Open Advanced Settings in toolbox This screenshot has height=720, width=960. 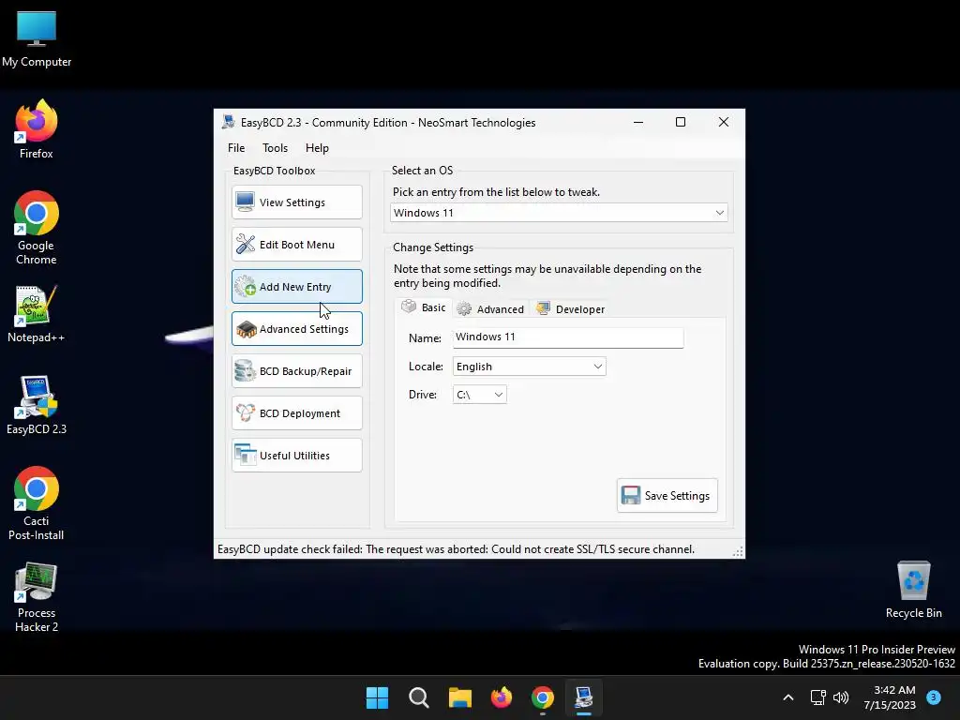[x=297, y=329]
